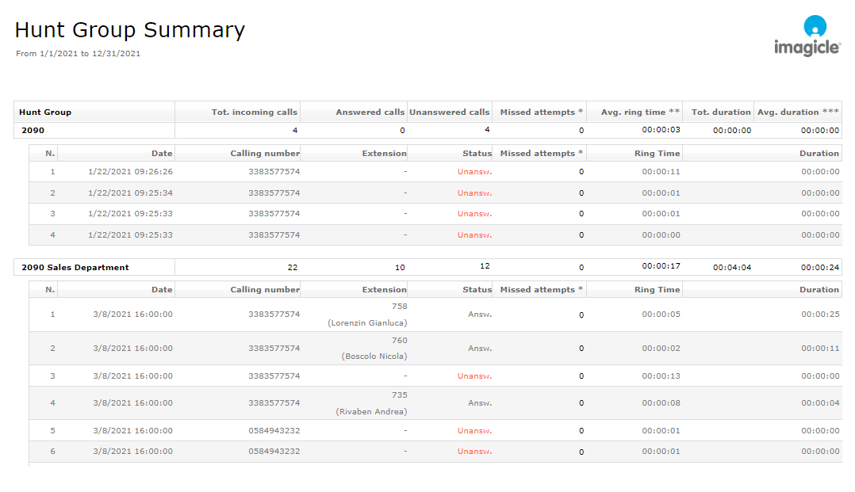Select extension 760 Boscolo Nicola

pos(374,349)
